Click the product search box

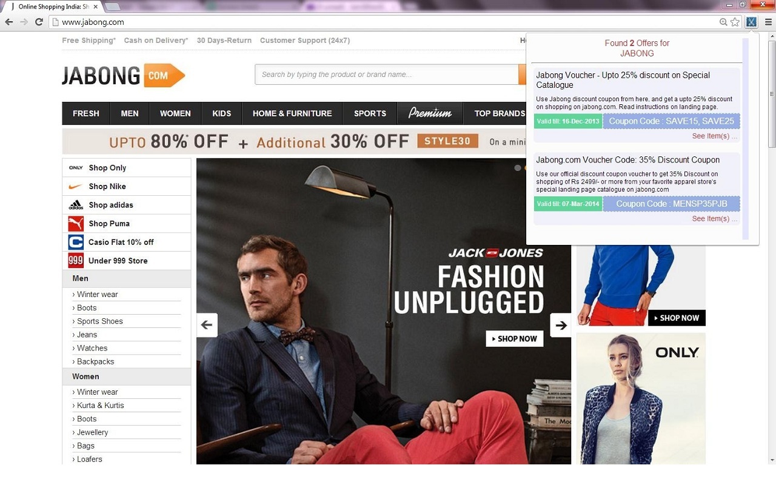tap(387, 75)
